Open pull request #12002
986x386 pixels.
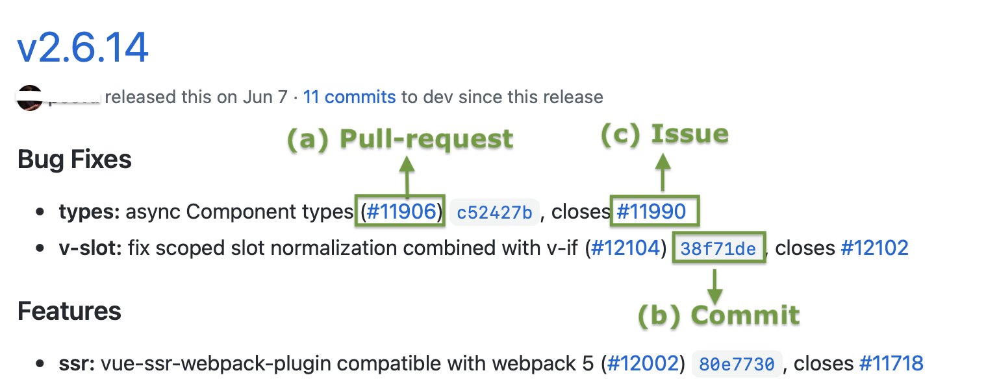(643, 363)
